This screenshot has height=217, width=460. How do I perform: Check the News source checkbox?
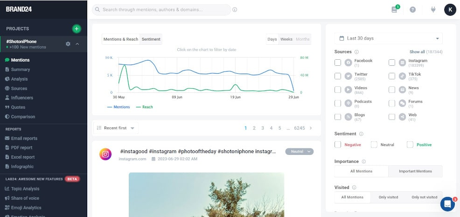[392, 90]
